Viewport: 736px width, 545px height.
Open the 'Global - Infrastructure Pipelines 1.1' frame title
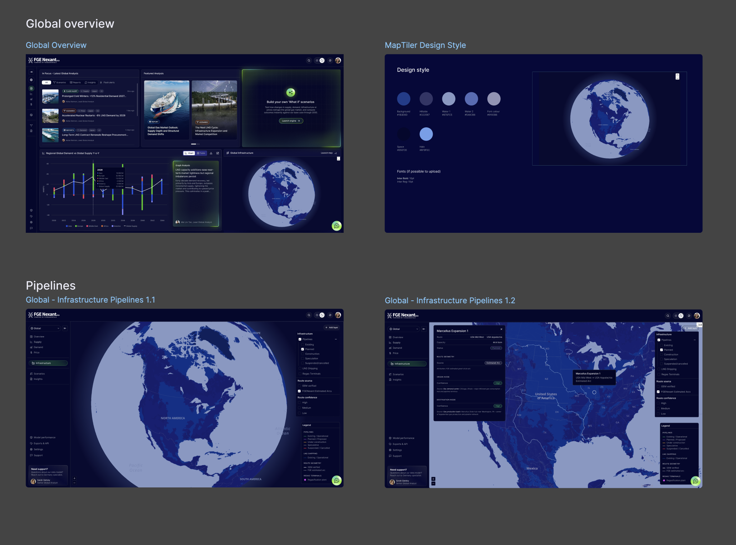pos(90,300)
